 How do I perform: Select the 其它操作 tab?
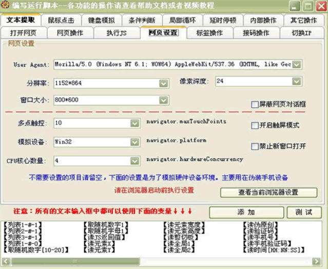click(x=304, y=21)
